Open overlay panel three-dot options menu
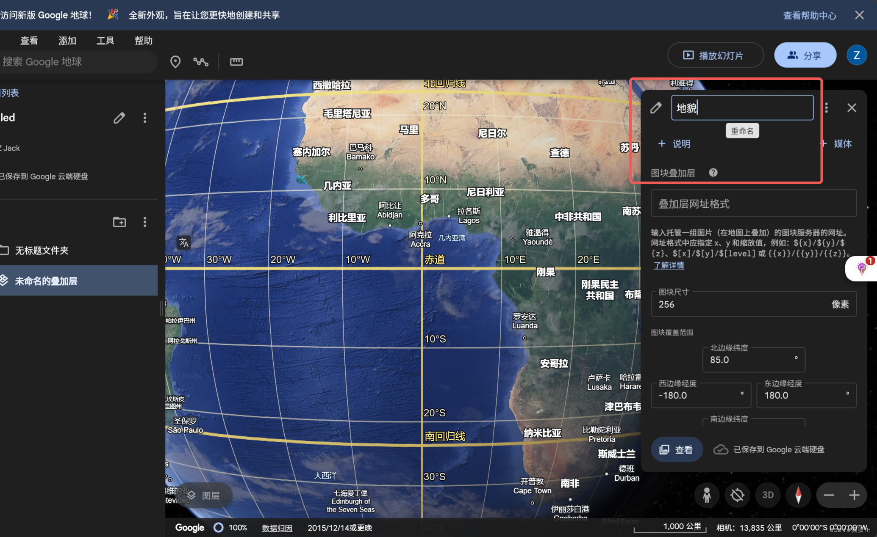This screenshot has width=877, height=537. point(826,108)
